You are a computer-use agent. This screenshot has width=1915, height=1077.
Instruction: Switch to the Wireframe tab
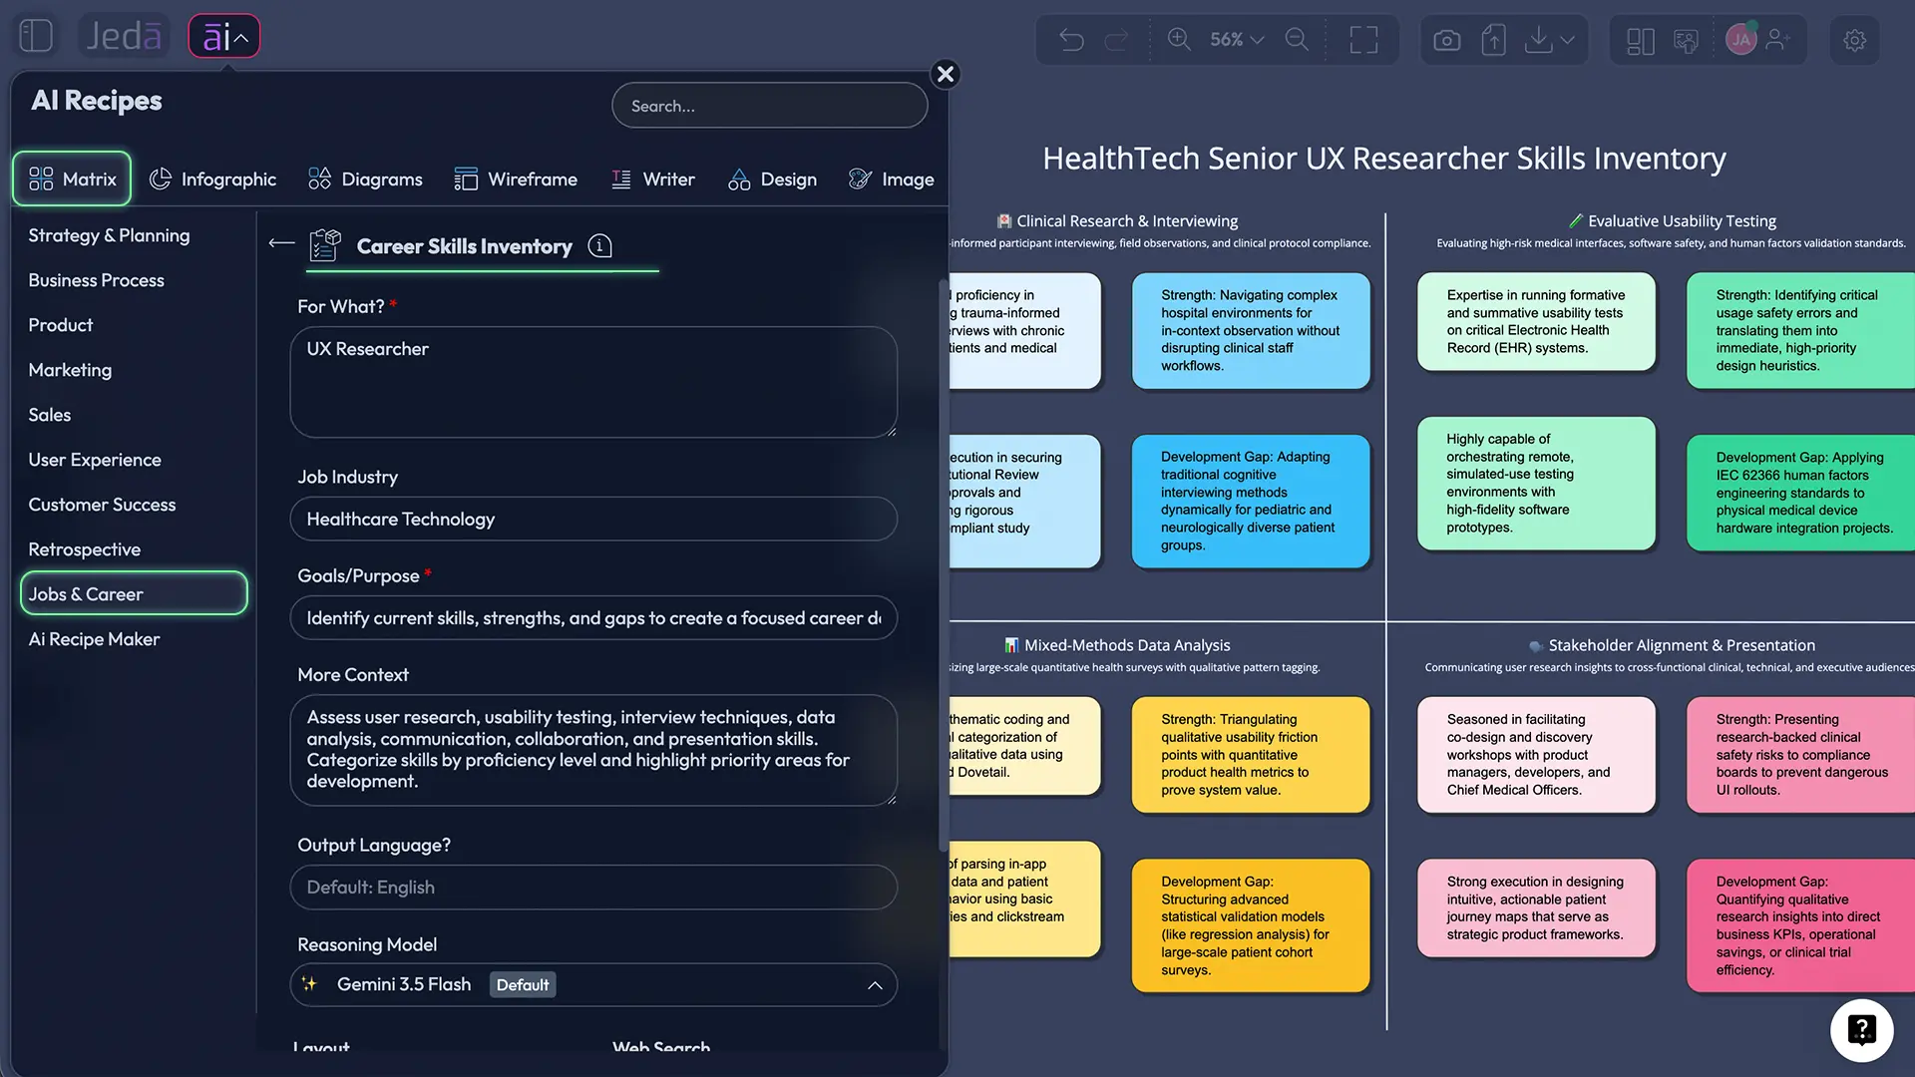516,179
